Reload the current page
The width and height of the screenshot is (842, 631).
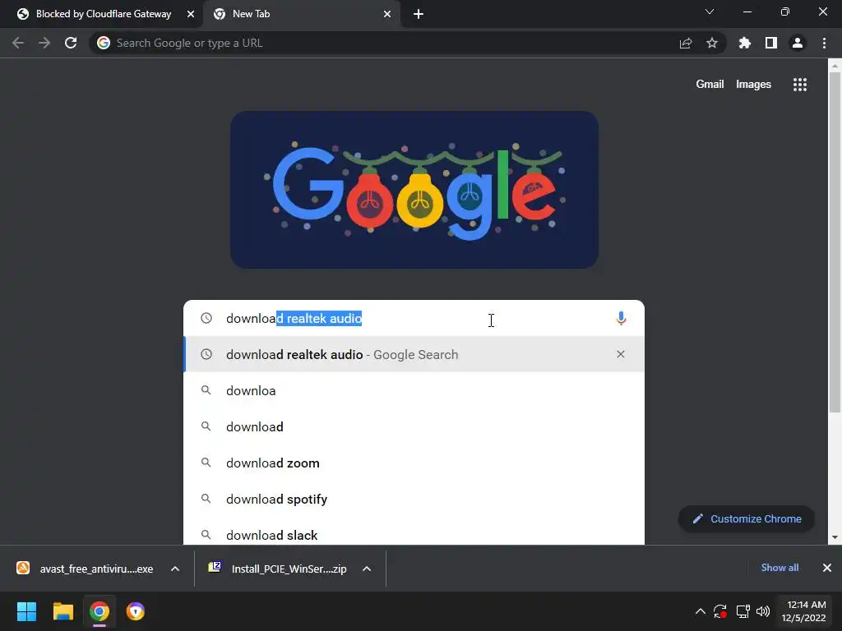coord(71,43)
